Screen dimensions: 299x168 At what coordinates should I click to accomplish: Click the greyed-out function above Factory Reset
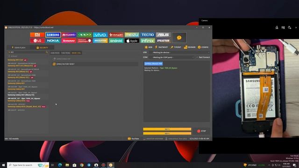(x=95, y=59)
